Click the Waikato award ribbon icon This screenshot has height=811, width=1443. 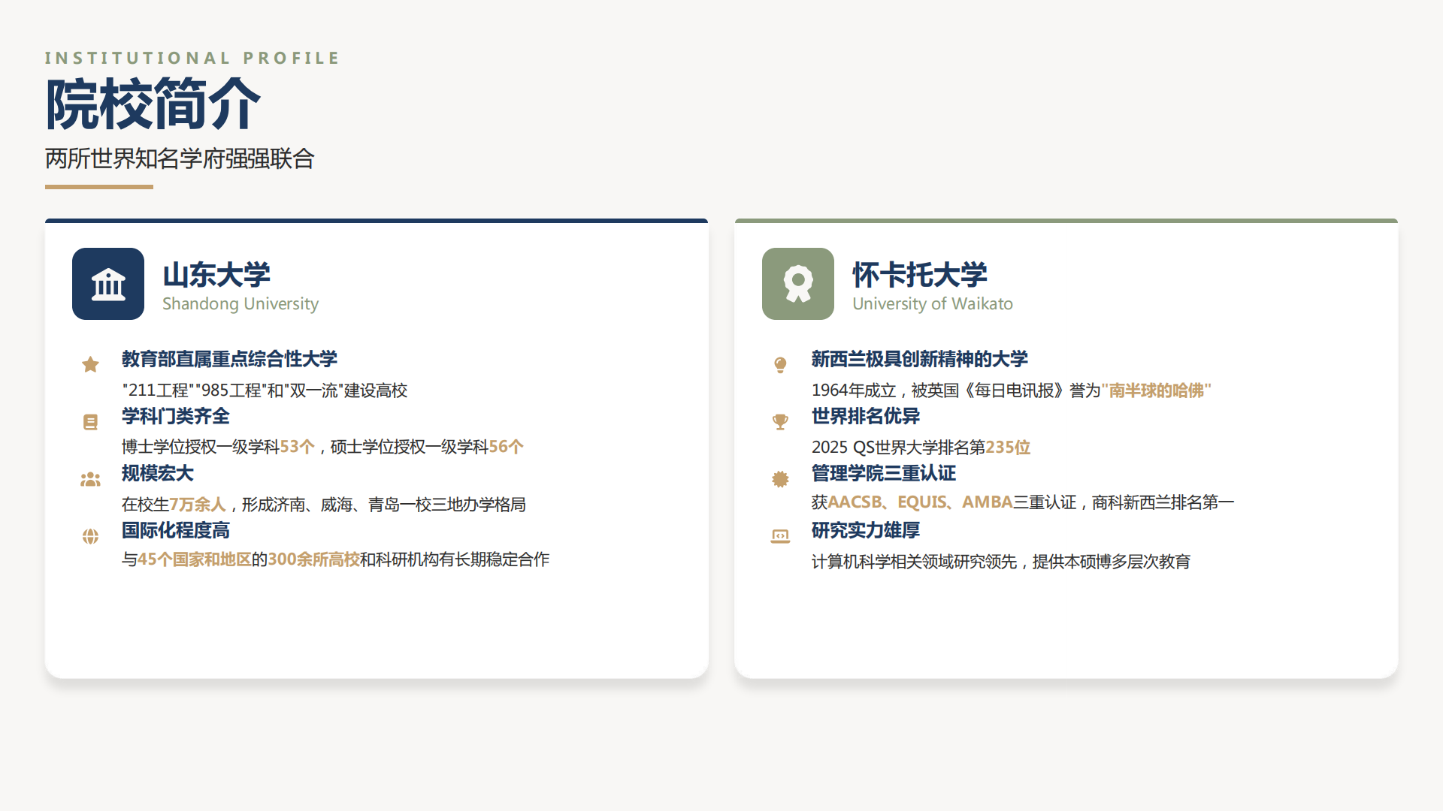tap(798, 284)
